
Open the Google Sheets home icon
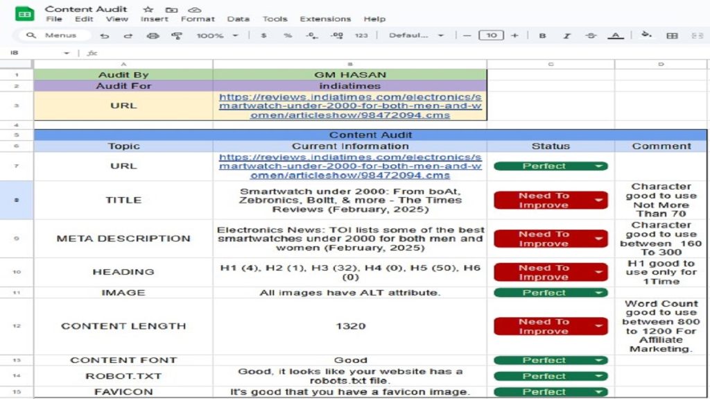tap(24, 14)
